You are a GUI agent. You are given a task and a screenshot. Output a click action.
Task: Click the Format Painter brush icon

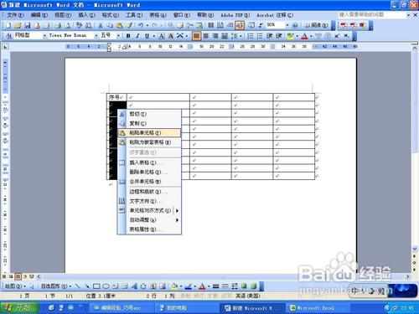coord(129,26)
